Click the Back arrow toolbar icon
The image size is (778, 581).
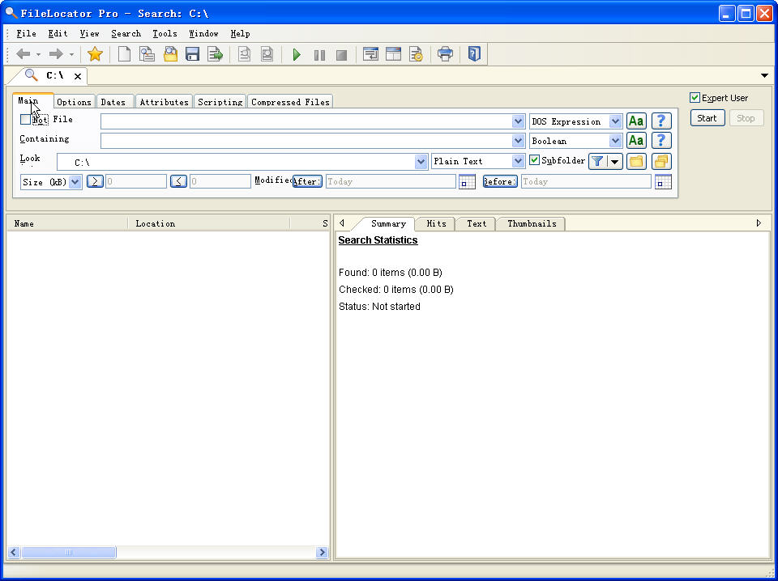pos(24,54)
